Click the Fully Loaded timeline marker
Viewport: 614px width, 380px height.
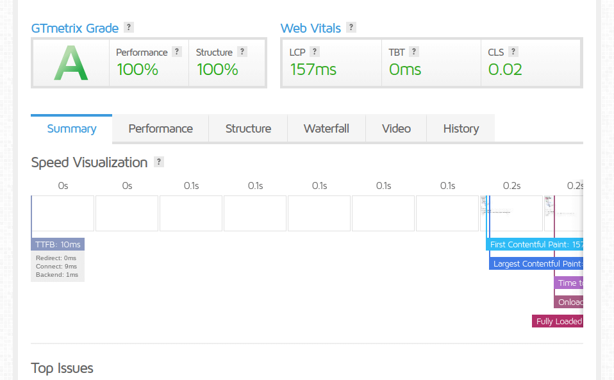558,321
